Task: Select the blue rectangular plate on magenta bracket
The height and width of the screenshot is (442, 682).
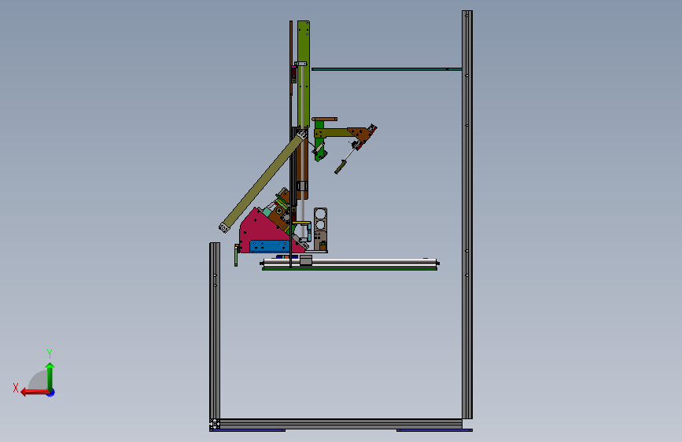Action: [270, 246]
